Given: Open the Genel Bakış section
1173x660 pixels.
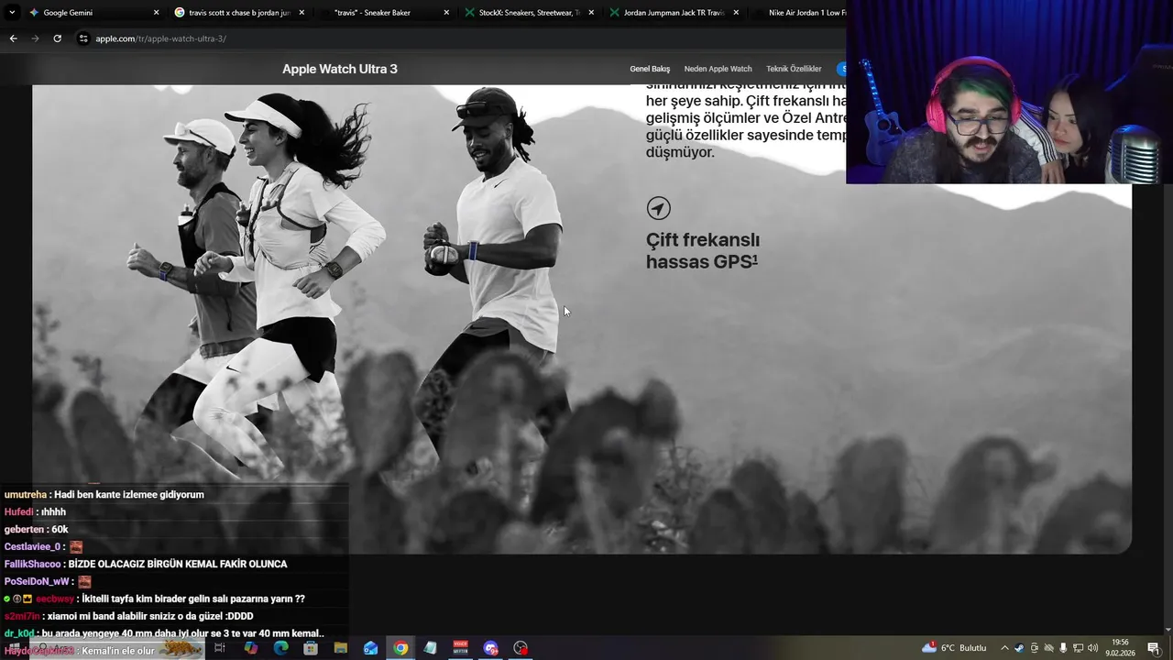Looking at the screenshot, I should [x=650, y=69].
